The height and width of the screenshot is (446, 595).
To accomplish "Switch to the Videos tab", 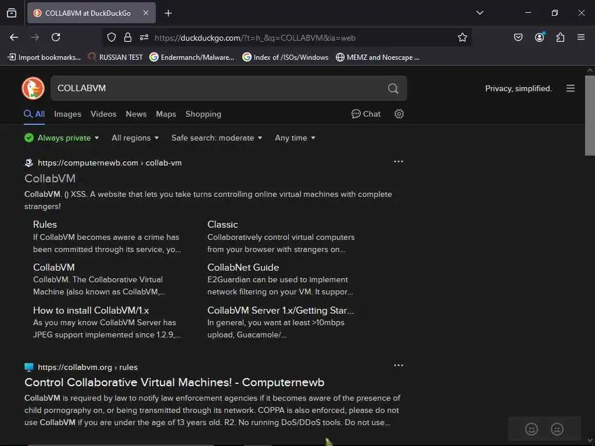I will point(103,114).
